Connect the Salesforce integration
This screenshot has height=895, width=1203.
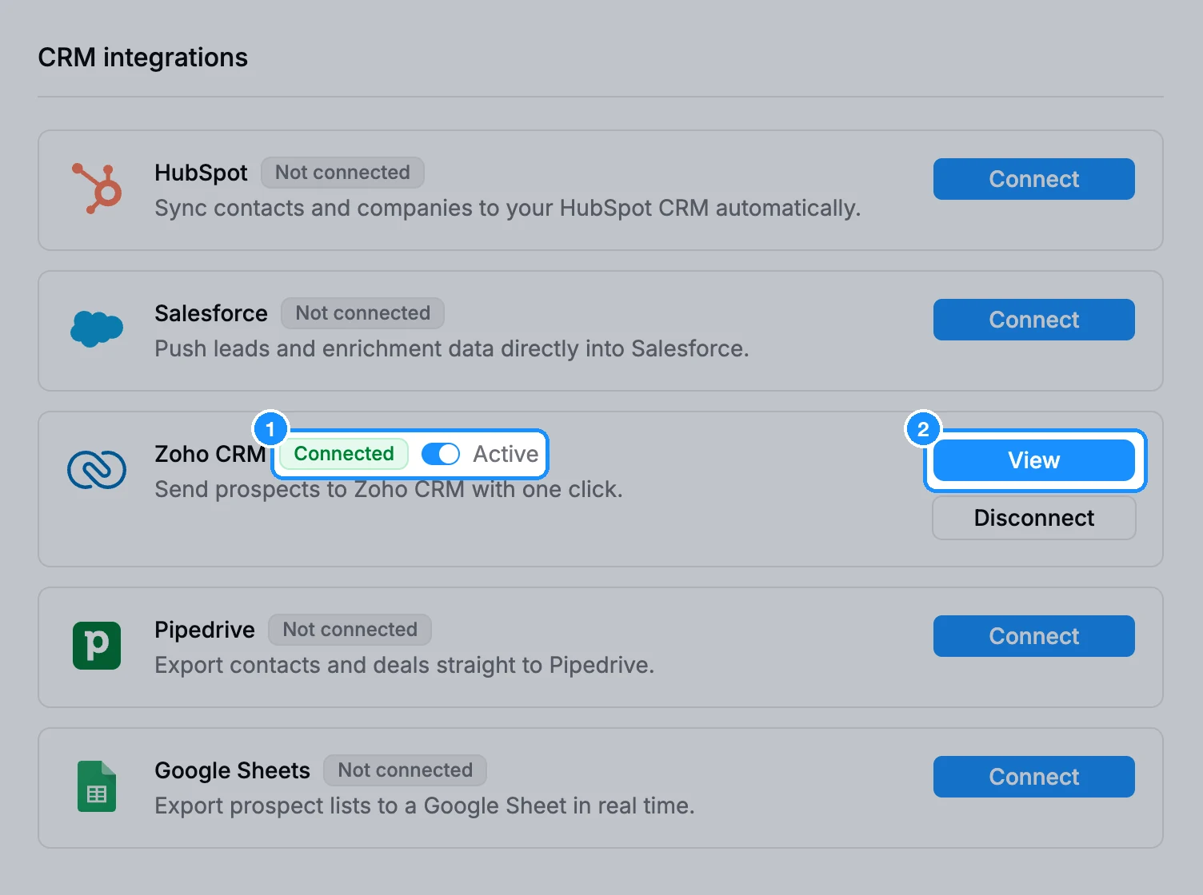(x=1033, y=320)
